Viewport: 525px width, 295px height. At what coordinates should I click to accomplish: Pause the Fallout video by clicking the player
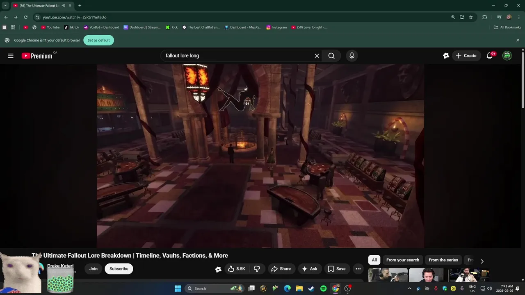click(260, 156)
